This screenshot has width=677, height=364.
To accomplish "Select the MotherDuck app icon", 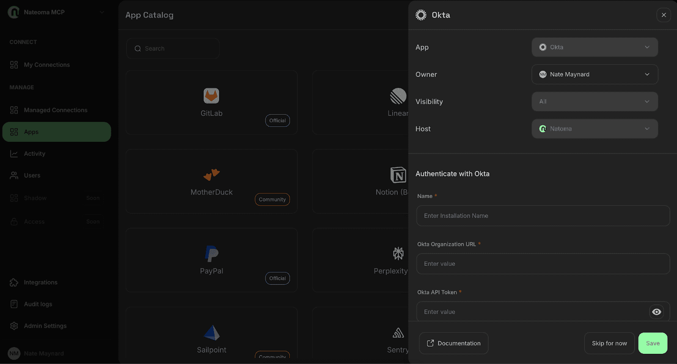I will (212, 174).
